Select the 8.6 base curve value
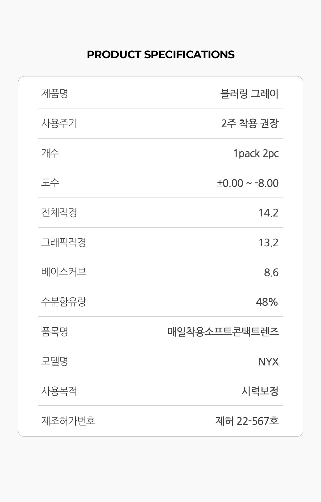The width and height of the screenshot is (321, 502). 271,272
